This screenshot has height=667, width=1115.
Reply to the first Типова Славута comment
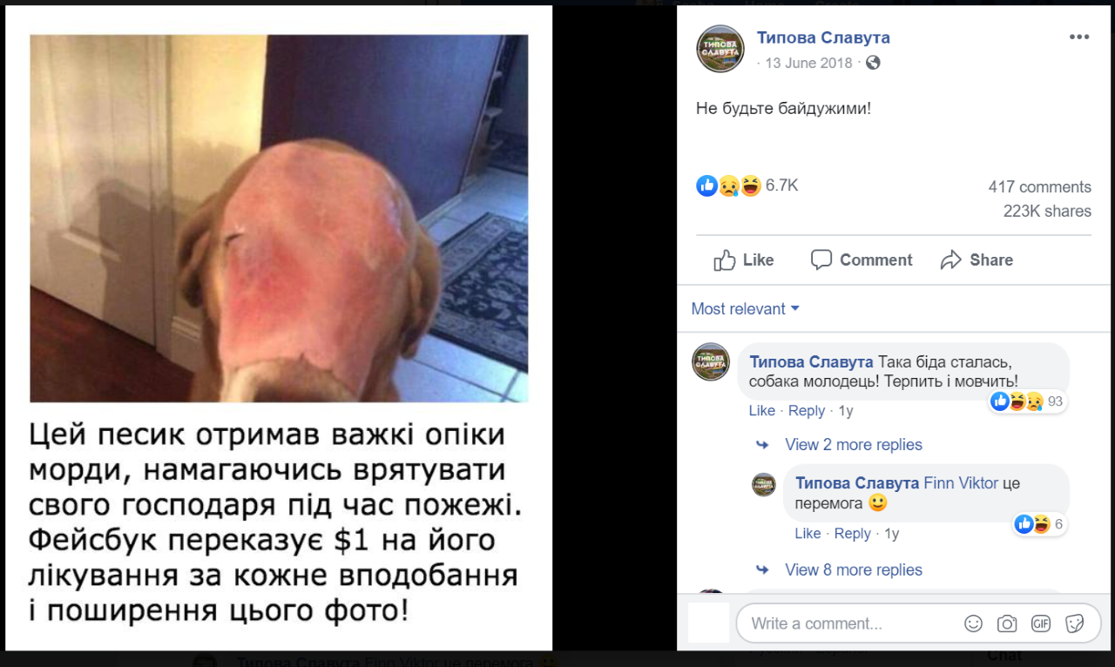807,411
